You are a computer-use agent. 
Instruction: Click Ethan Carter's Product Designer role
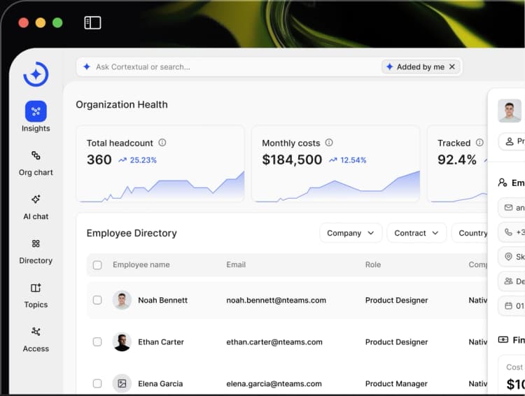point(396,341)
